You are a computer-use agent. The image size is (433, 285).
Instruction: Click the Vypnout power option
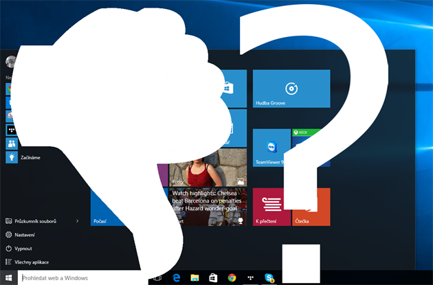tap(19, 249)
